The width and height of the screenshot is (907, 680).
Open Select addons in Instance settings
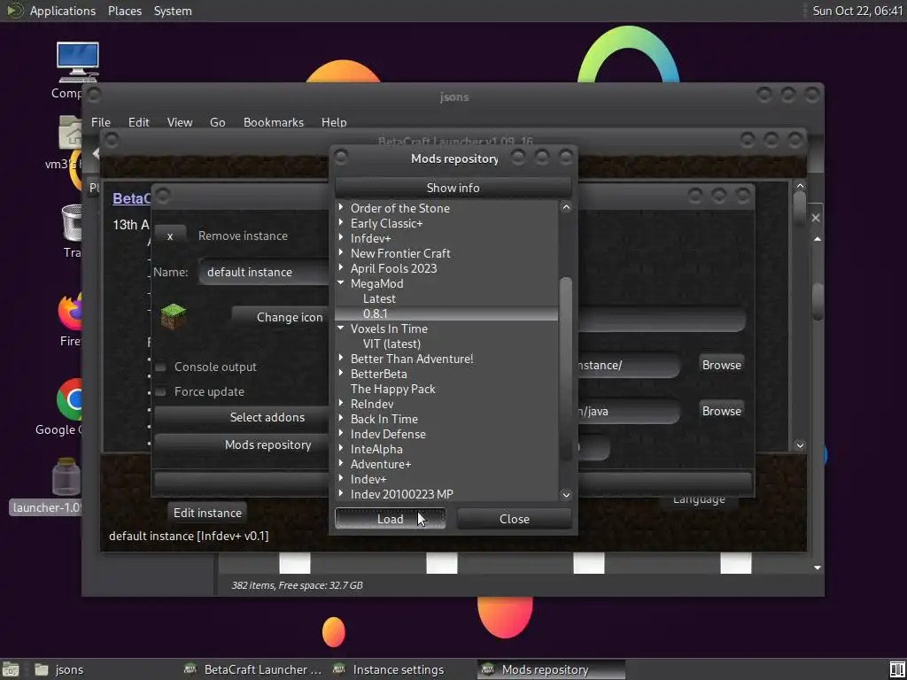tap(242, 417)
